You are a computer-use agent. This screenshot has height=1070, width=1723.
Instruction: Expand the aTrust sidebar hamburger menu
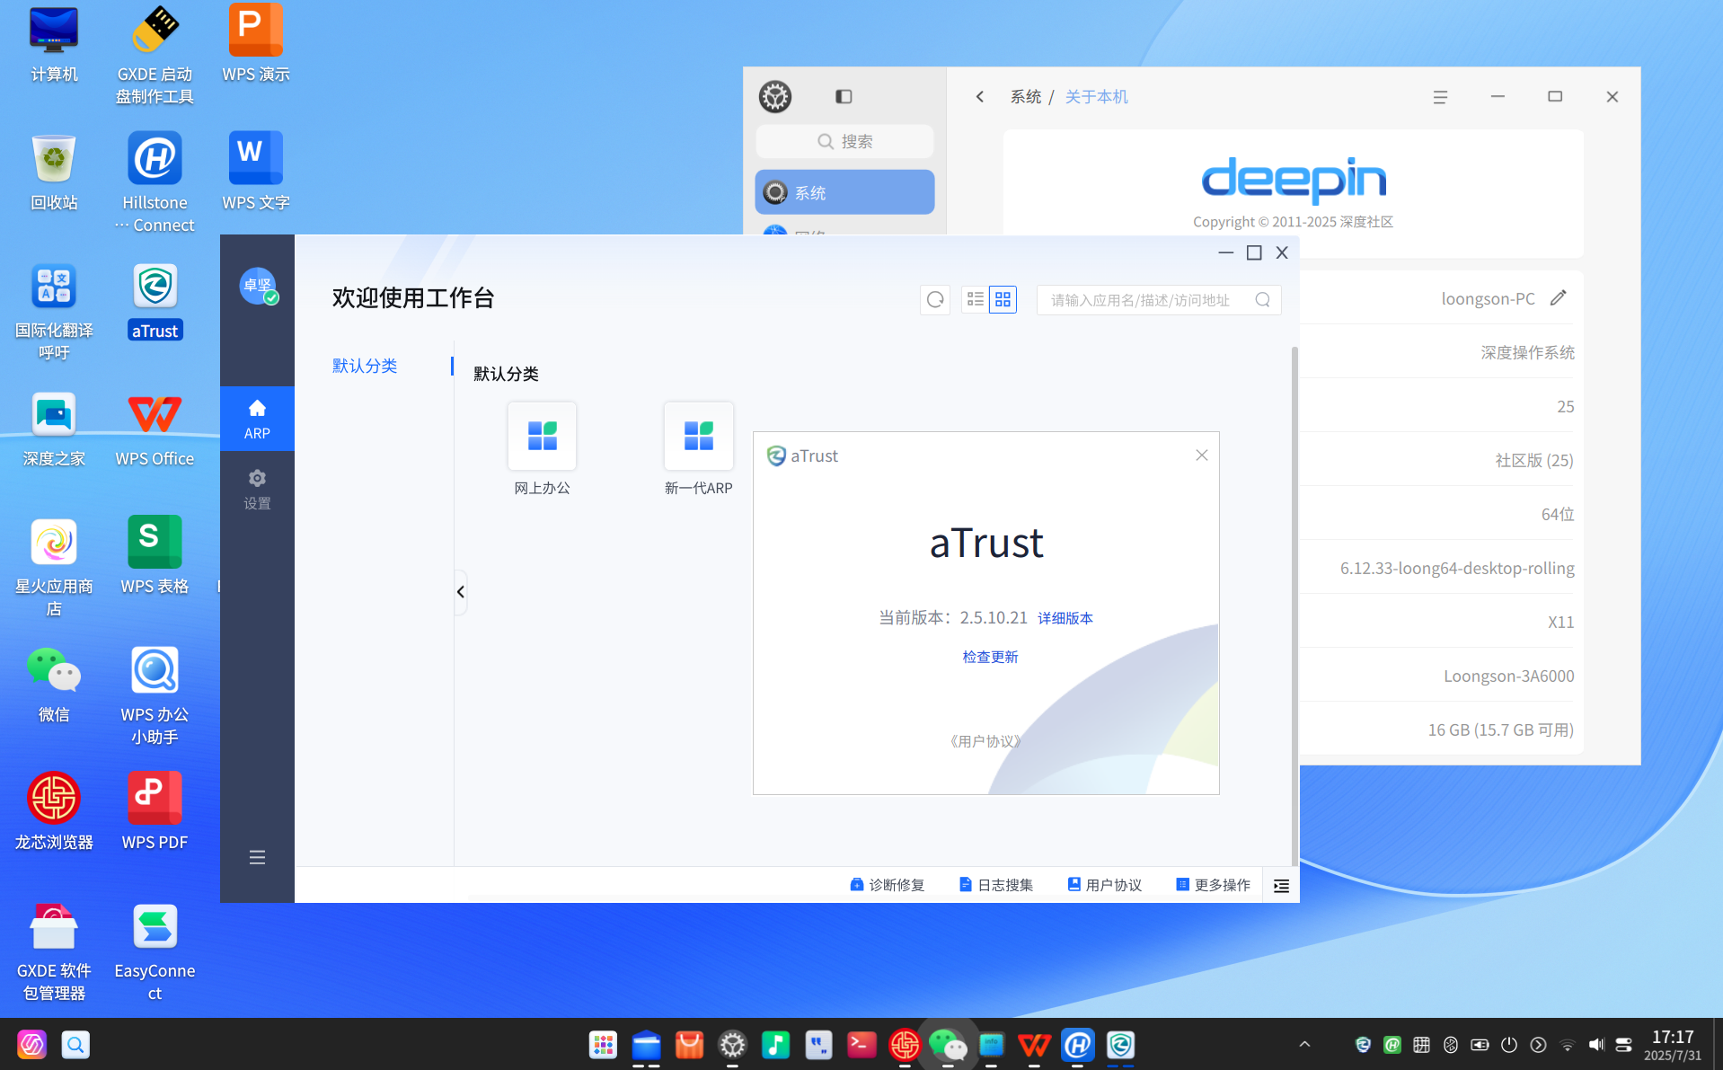257,857
